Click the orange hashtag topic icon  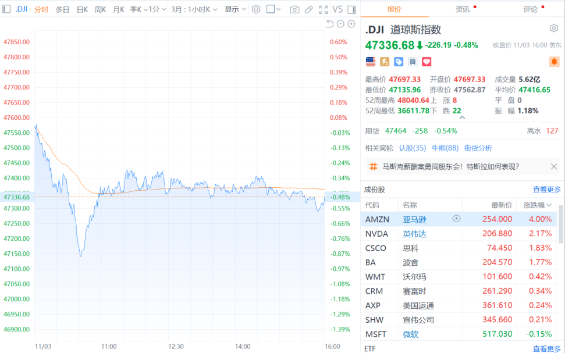(374, 166)
